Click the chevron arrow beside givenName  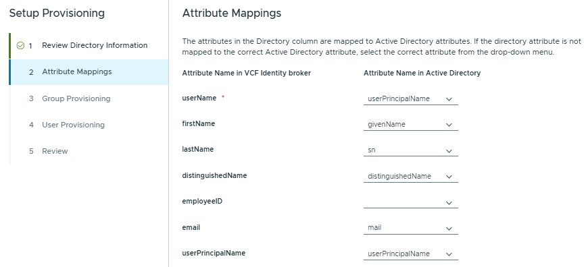[x=449, y=125]
